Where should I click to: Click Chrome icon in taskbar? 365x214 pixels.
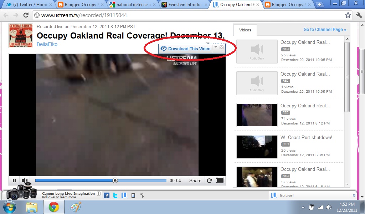click(54, 207)
